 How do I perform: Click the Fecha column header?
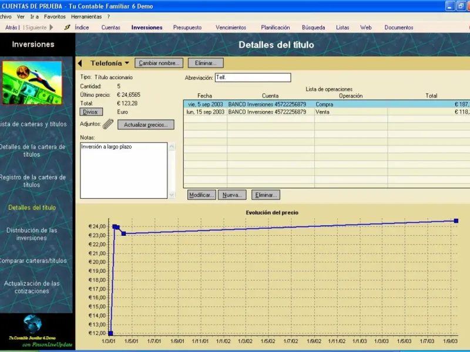pyautogui.click(x=204, y=96)
